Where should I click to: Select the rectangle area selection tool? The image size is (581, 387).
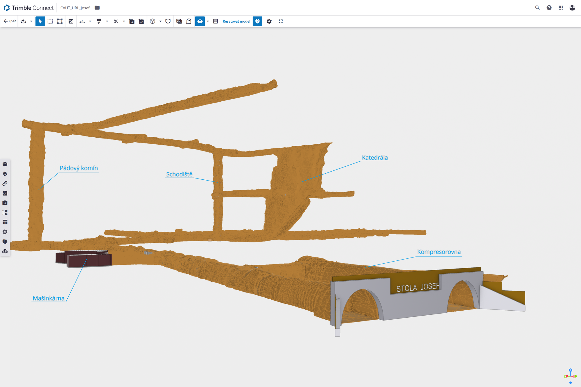(x=50, y=21)
